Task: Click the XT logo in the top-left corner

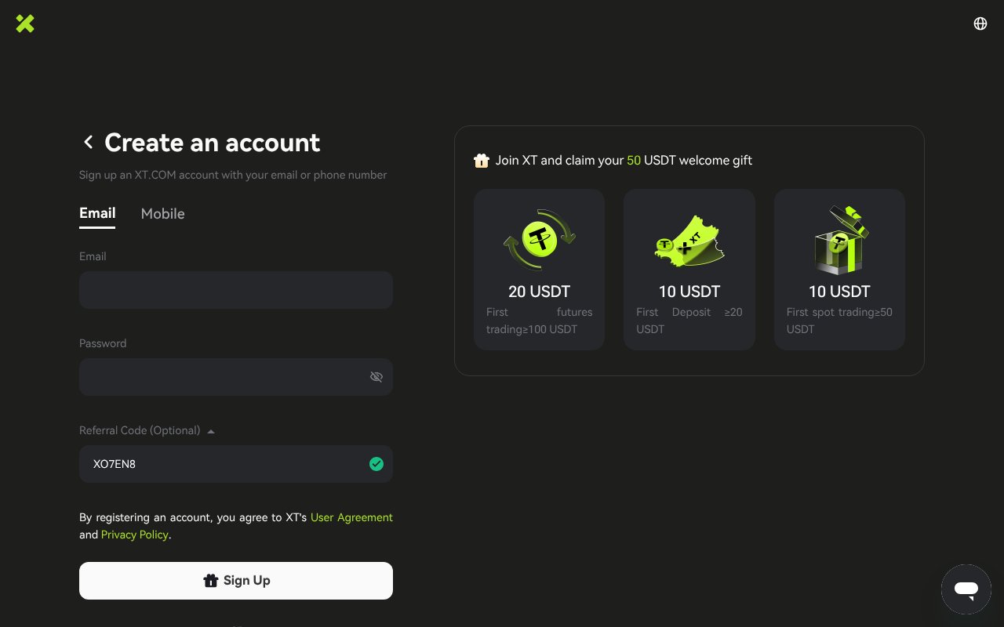Action: 25,24
